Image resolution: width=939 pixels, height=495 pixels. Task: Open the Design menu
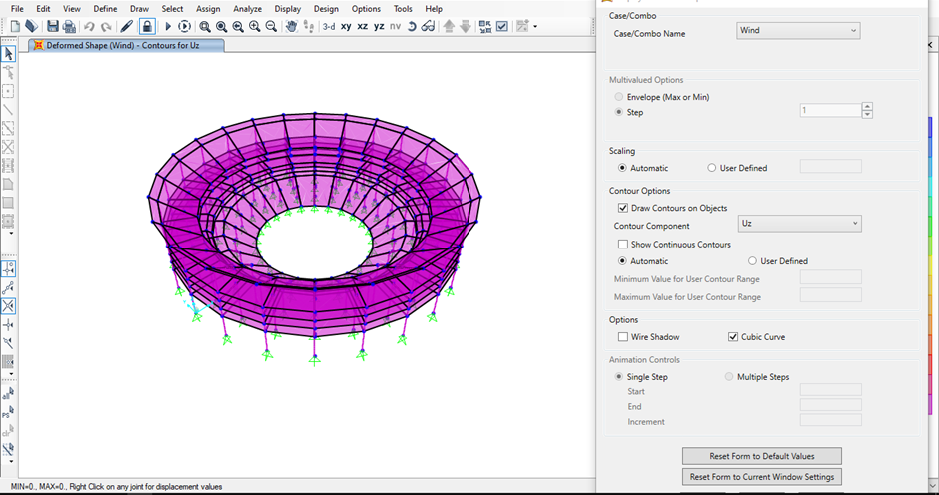(x=326, y=9)
